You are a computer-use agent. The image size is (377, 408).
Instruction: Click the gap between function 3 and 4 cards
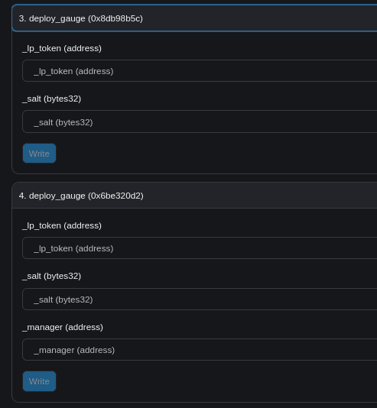(x=194, y=178)
